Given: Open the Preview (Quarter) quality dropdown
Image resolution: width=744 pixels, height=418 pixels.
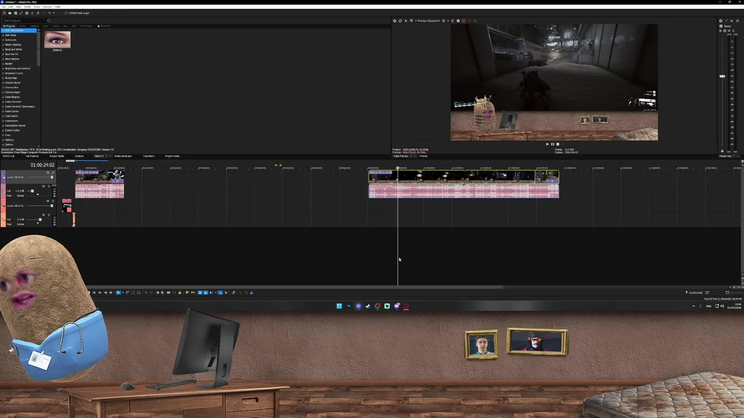Looking at the screenshot, I should [429, 21].
